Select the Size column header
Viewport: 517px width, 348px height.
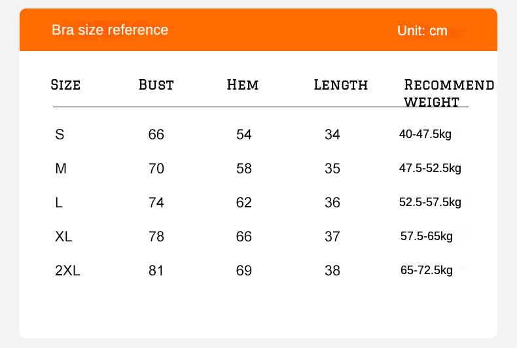point(65,85)
